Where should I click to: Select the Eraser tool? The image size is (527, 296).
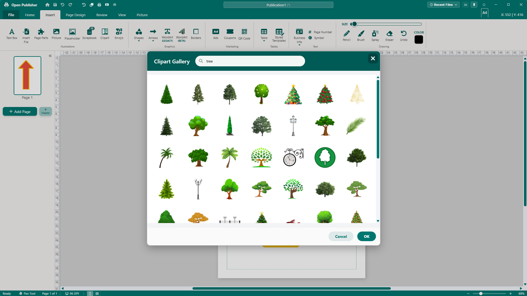click(x=389, y=36)
